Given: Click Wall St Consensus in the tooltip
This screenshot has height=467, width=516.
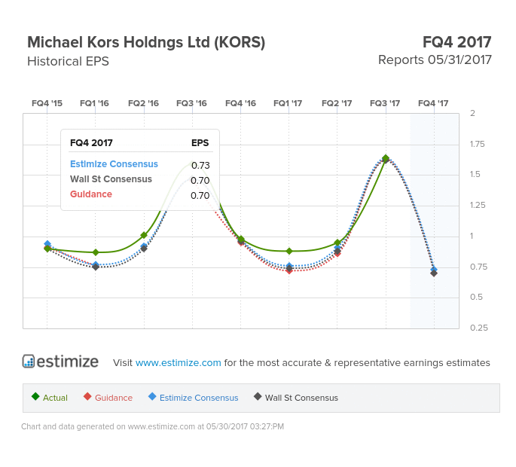Looking at the screenshot, I should tap(111, 179).
